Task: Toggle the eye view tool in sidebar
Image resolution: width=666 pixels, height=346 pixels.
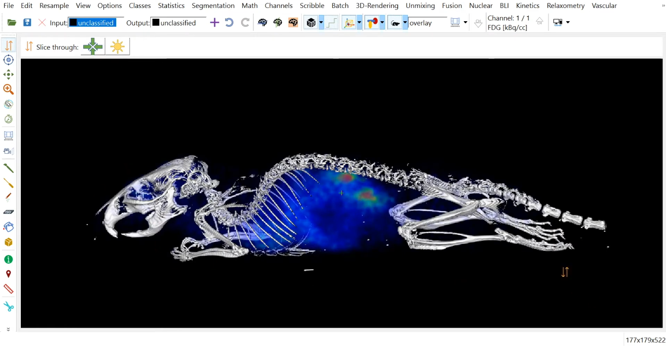Action: pyautogui.click(x=8, y=104)
